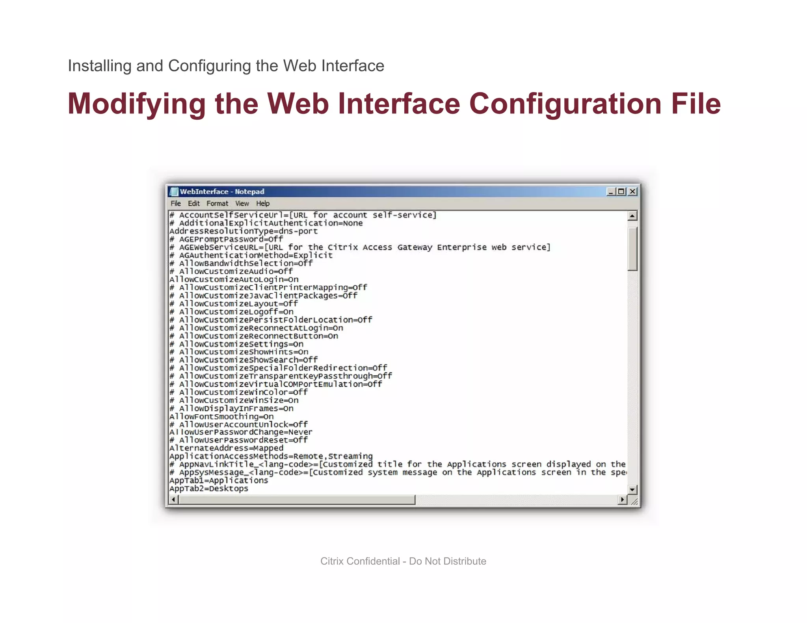Click the AllowCustomizeJavaClientPackages=Off line
The width and height of the screenshot is (807, 623).
click(264, 296)
